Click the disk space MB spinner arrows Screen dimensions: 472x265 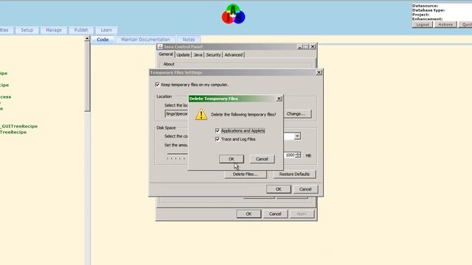point(298,155)
